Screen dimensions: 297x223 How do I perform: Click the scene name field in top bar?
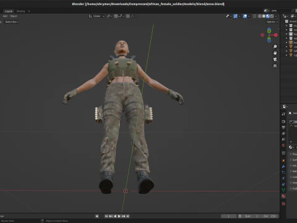tap(281, 11)
